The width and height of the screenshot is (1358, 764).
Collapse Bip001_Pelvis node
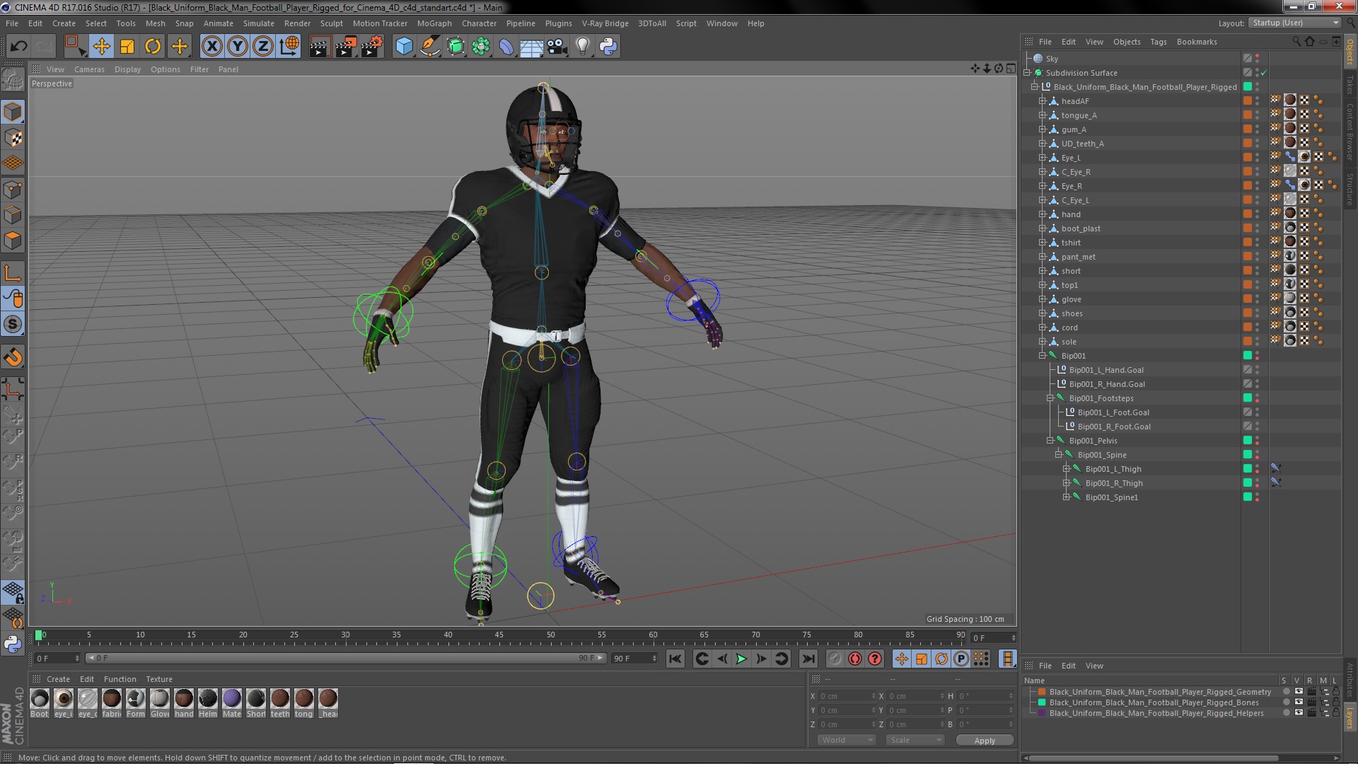coord(1050,441)
